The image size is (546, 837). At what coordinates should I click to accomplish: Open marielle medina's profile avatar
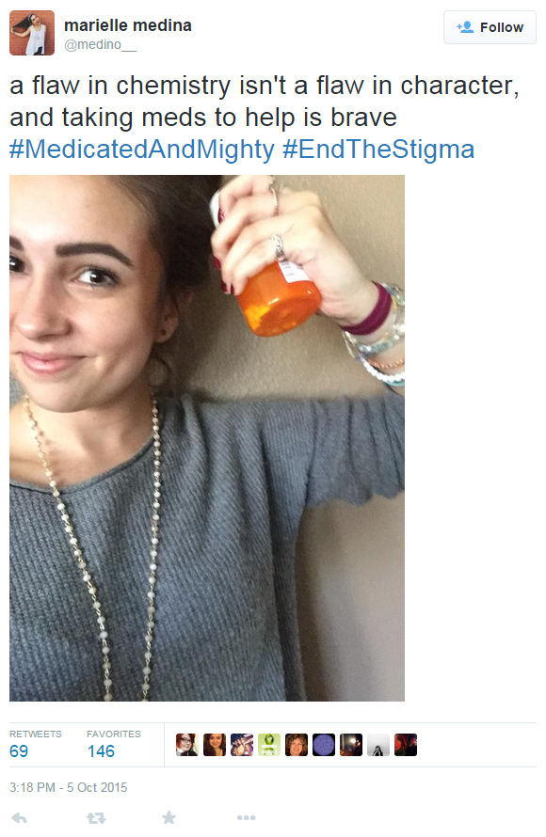tap(32, 33)
